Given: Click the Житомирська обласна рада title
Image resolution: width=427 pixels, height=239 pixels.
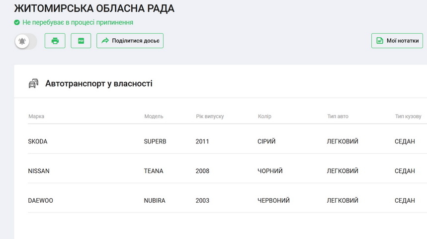Looking at the screenshot, I should point(94,8).
